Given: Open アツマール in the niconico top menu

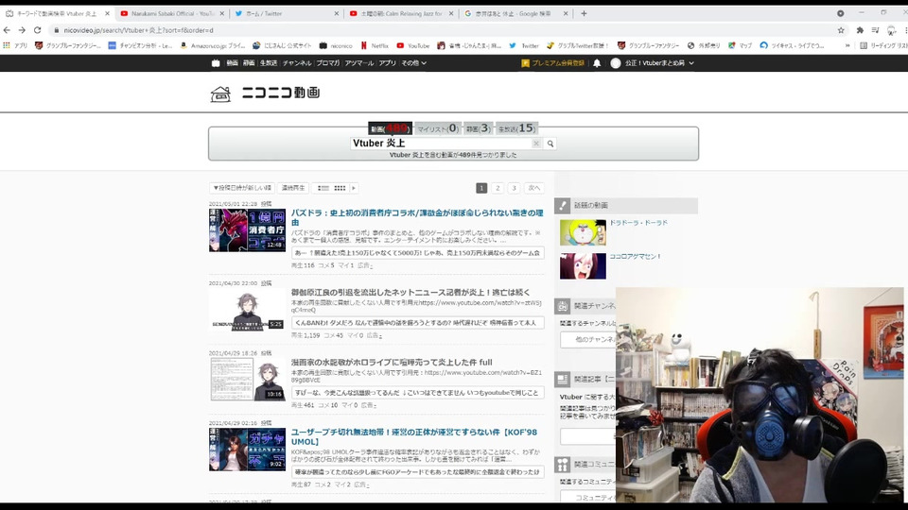Looking at the screenshot, I should click(359, 63).
